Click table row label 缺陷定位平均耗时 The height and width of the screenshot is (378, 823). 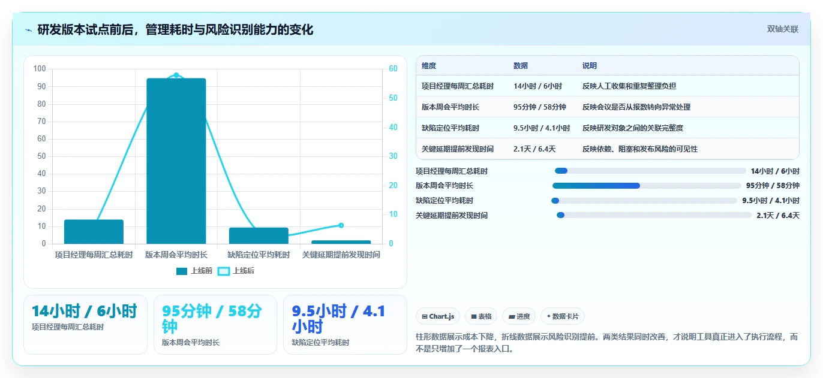click(450, 128)
